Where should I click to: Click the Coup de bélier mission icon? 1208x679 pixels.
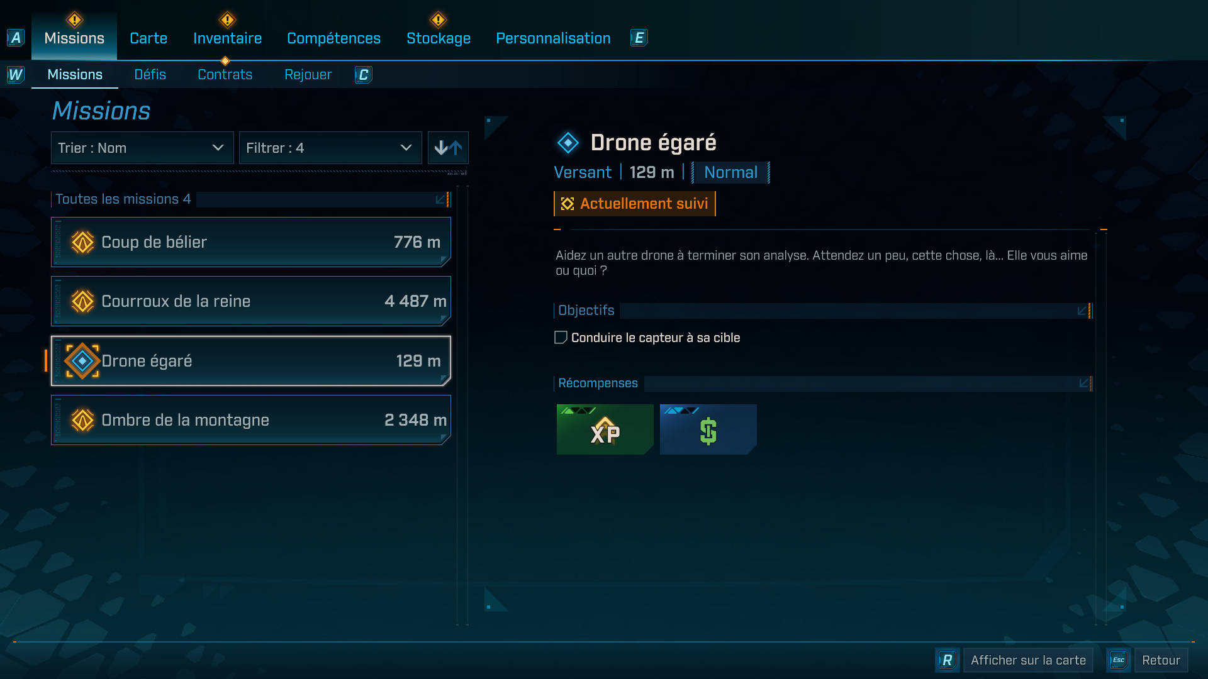coord(82,242)
